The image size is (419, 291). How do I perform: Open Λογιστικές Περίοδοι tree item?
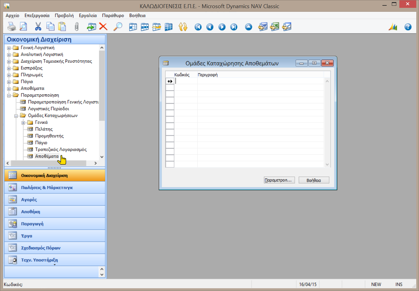[48, 109]
